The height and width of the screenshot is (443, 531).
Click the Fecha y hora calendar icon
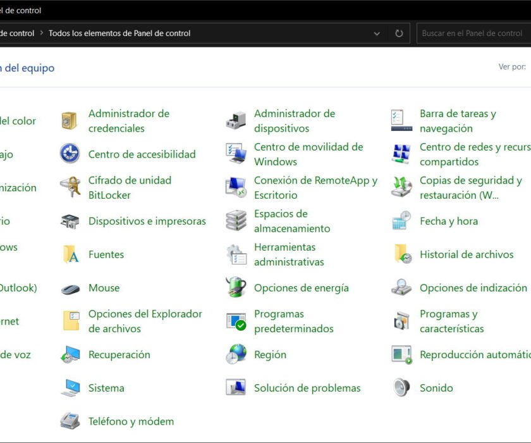point(401,221)
